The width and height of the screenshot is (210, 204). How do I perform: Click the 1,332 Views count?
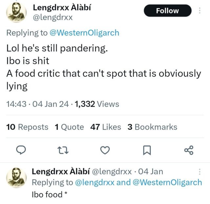pos(97,104)
